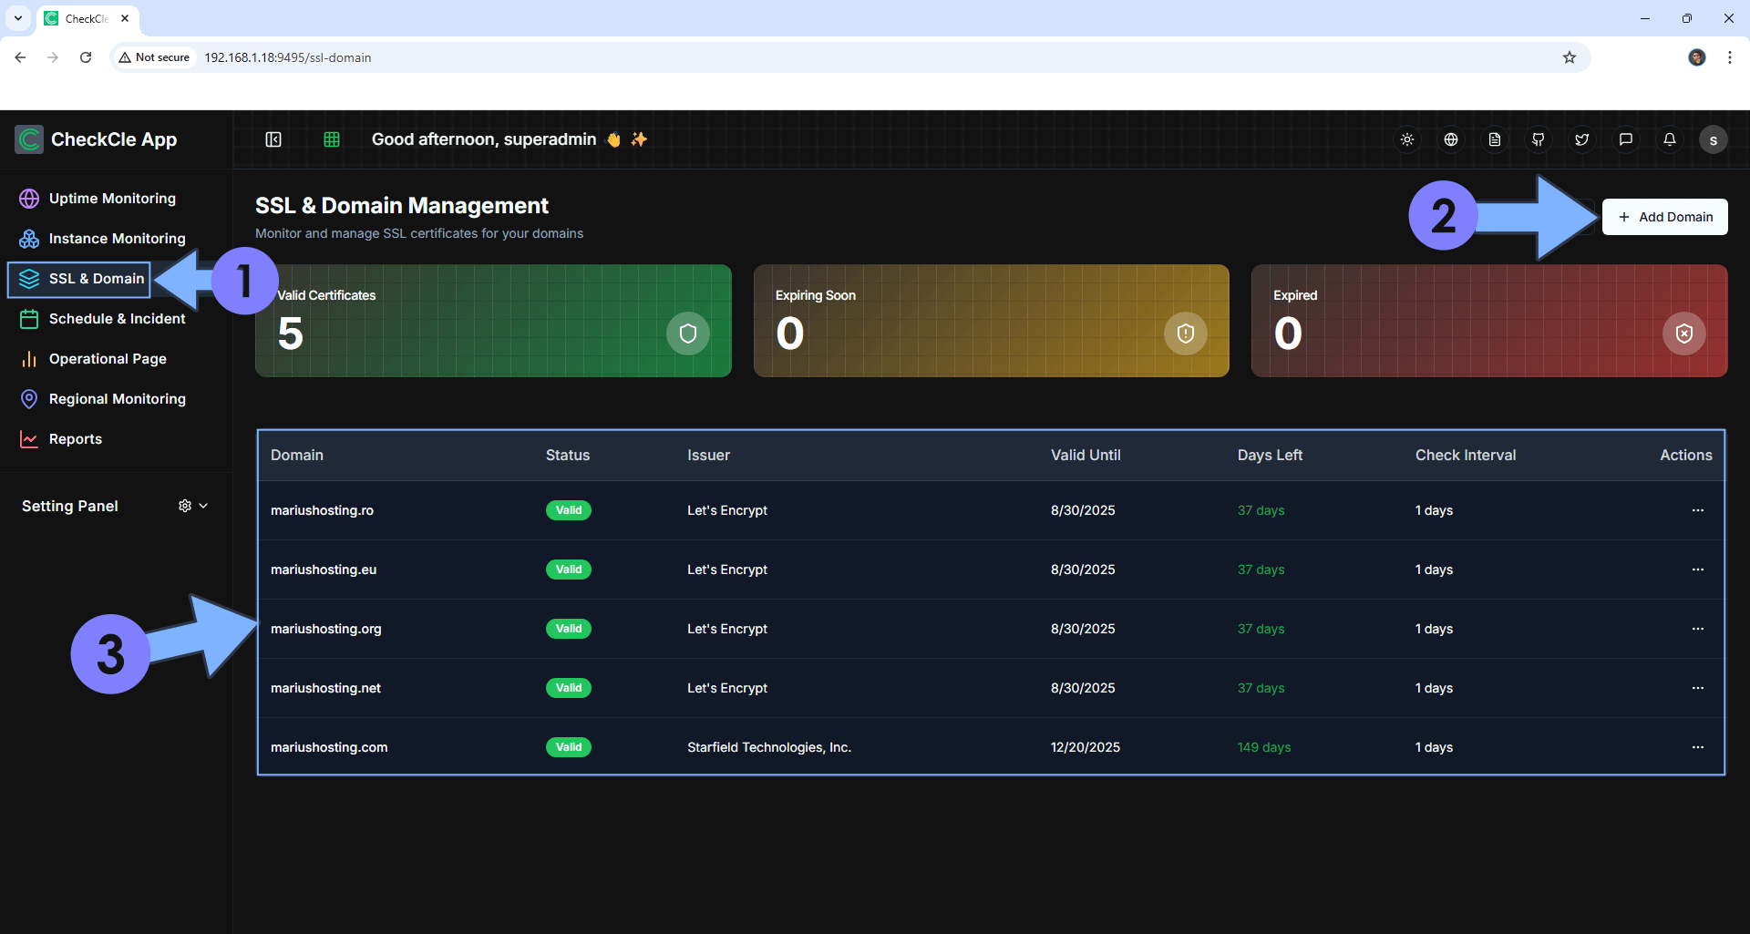Screen dimensions: 1750x934
Task: Open actions menu for mariushosting.com
Action: click(1698, 747)
